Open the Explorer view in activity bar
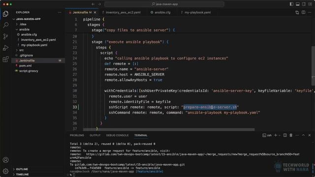The width and height of the screenshot is (315, 177). click(5, 14)
